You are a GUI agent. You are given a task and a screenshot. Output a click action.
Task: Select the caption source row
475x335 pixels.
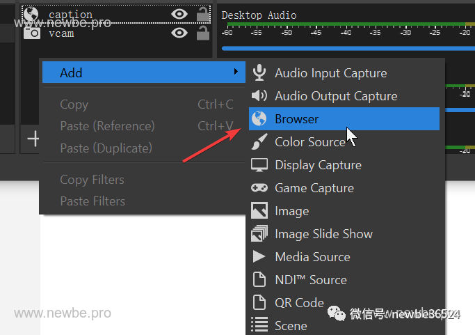pos(116,14)
